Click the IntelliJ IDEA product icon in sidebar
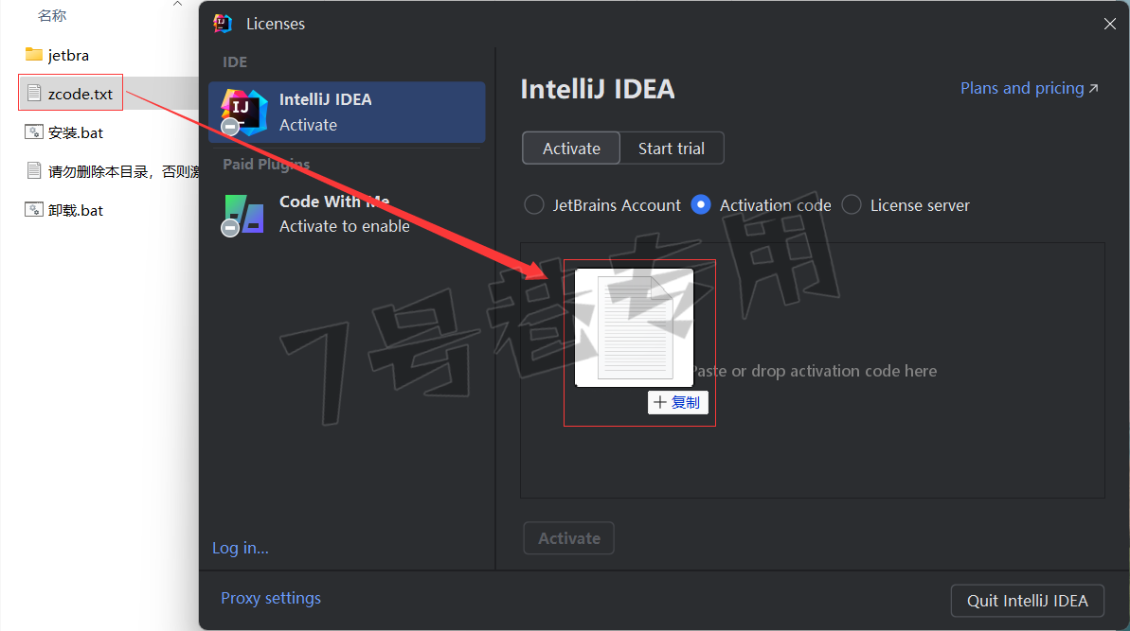 [x=243, y=113]
